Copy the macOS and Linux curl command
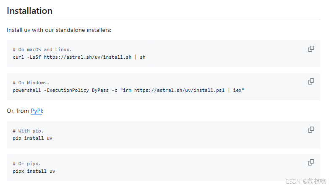The height and width of the screenshot is (187, 329). [311, 49]
